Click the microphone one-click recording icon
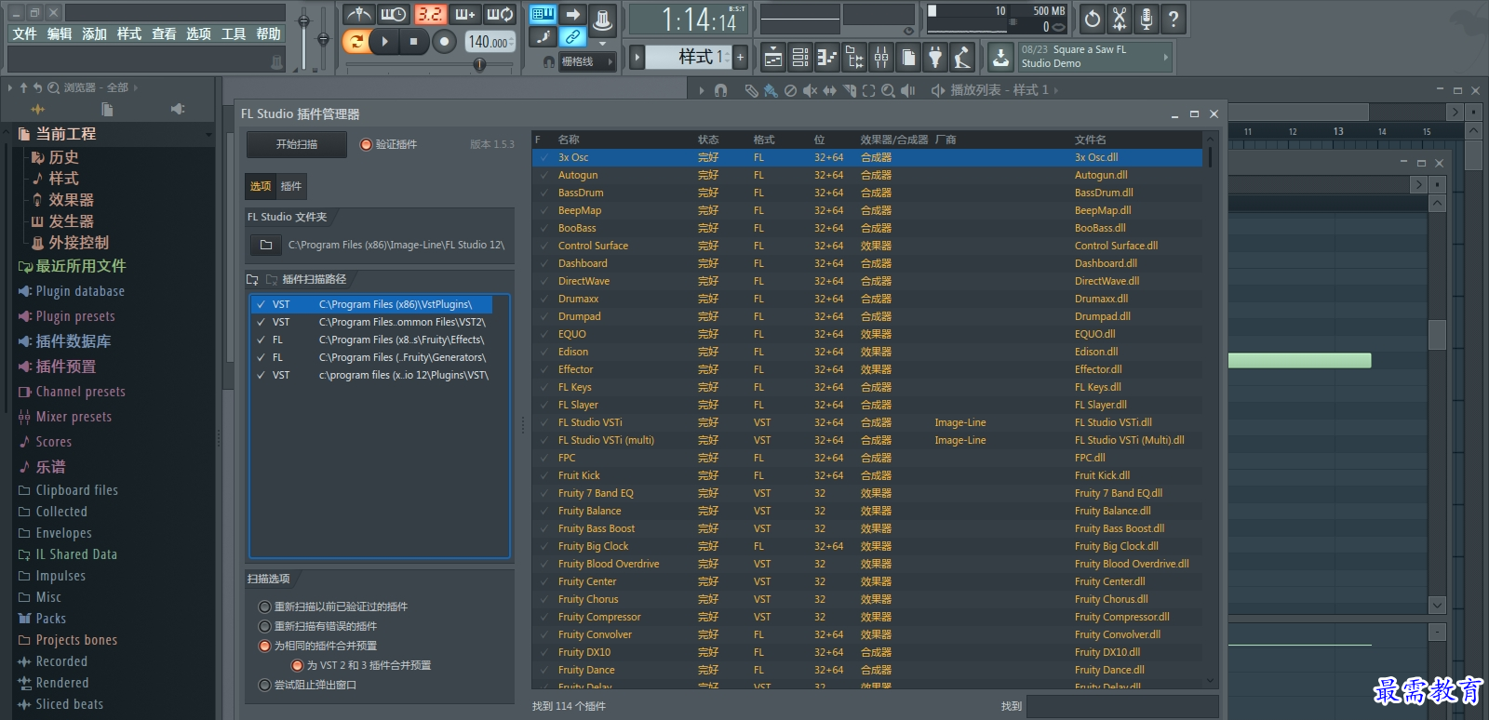This screenshot has width=1489, height=720. [1147, 19]
